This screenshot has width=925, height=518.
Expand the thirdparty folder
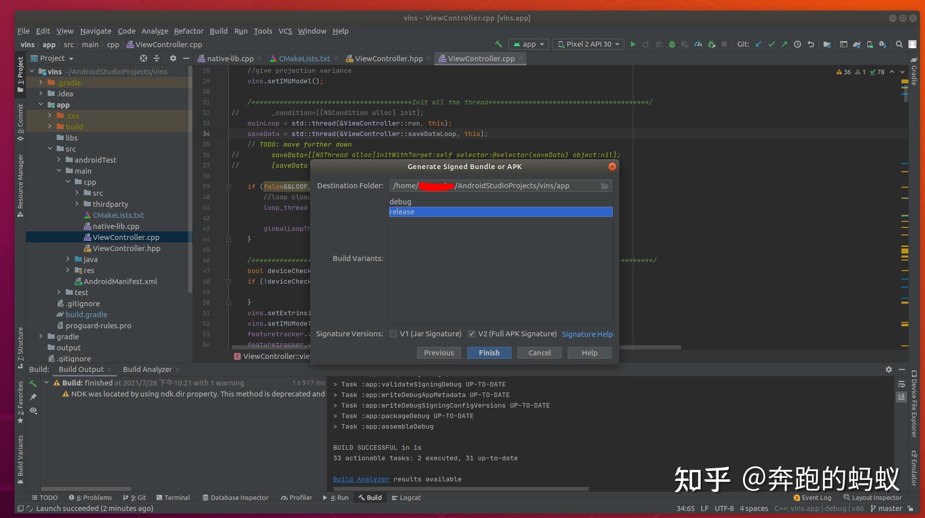click(x=77, y=204)
